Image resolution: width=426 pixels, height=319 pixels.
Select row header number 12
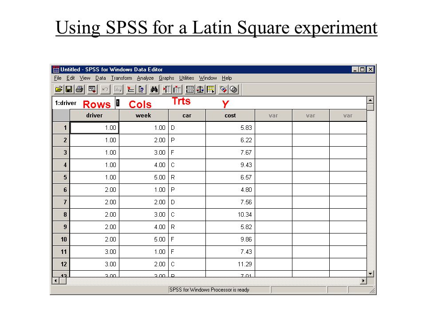[x=61, y=264]
